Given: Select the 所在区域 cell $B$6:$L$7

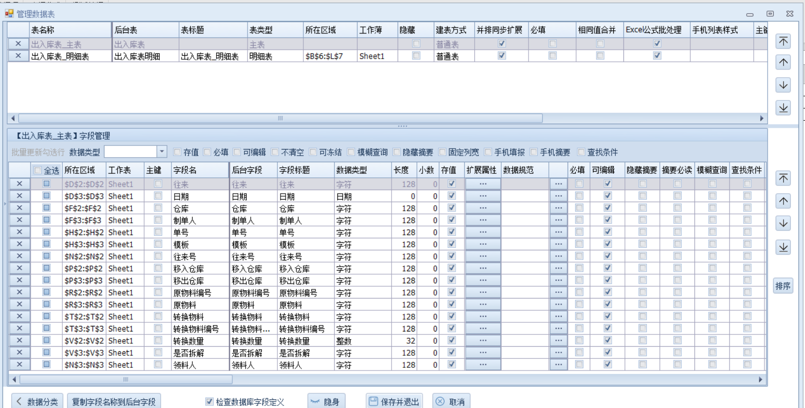Looking at the screenshot, I should (329, 56).
